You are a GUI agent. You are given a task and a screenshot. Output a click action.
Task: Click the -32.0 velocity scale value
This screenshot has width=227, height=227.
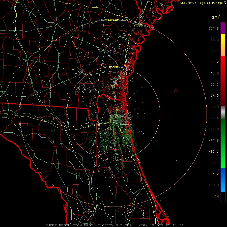214,129
